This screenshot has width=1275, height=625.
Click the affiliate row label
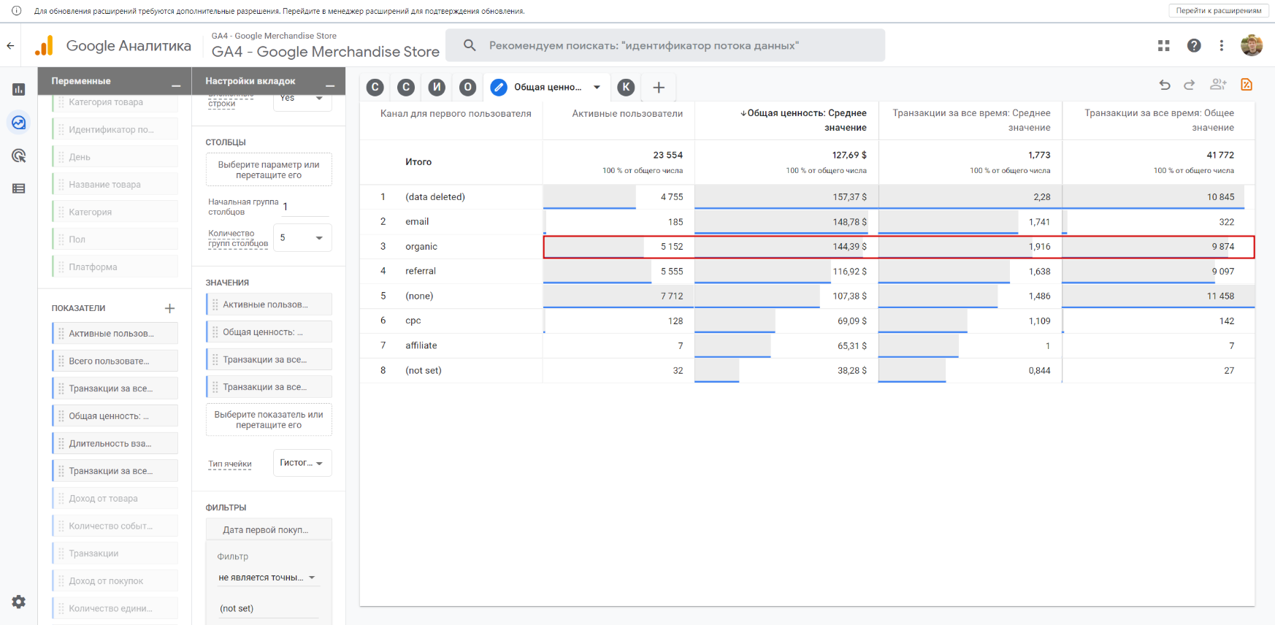tap(421, 346)
